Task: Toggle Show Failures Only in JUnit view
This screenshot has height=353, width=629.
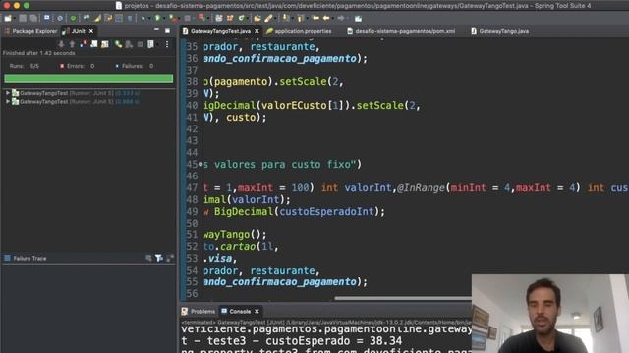Action: [83, 44]
